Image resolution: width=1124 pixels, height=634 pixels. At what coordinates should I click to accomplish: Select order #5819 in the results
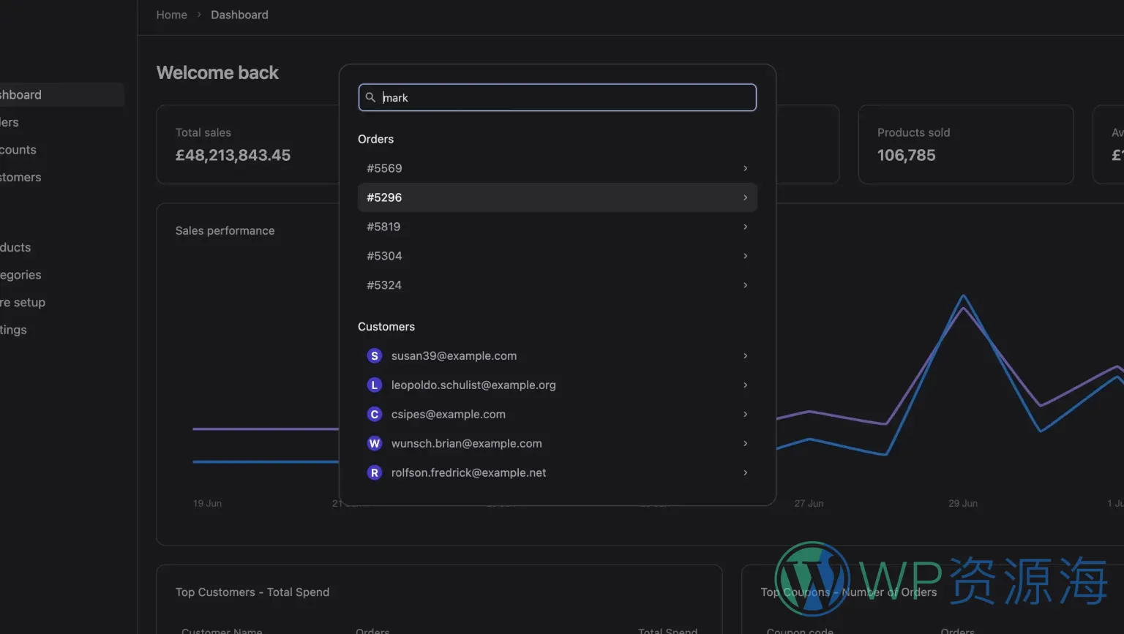pos(557,227)
